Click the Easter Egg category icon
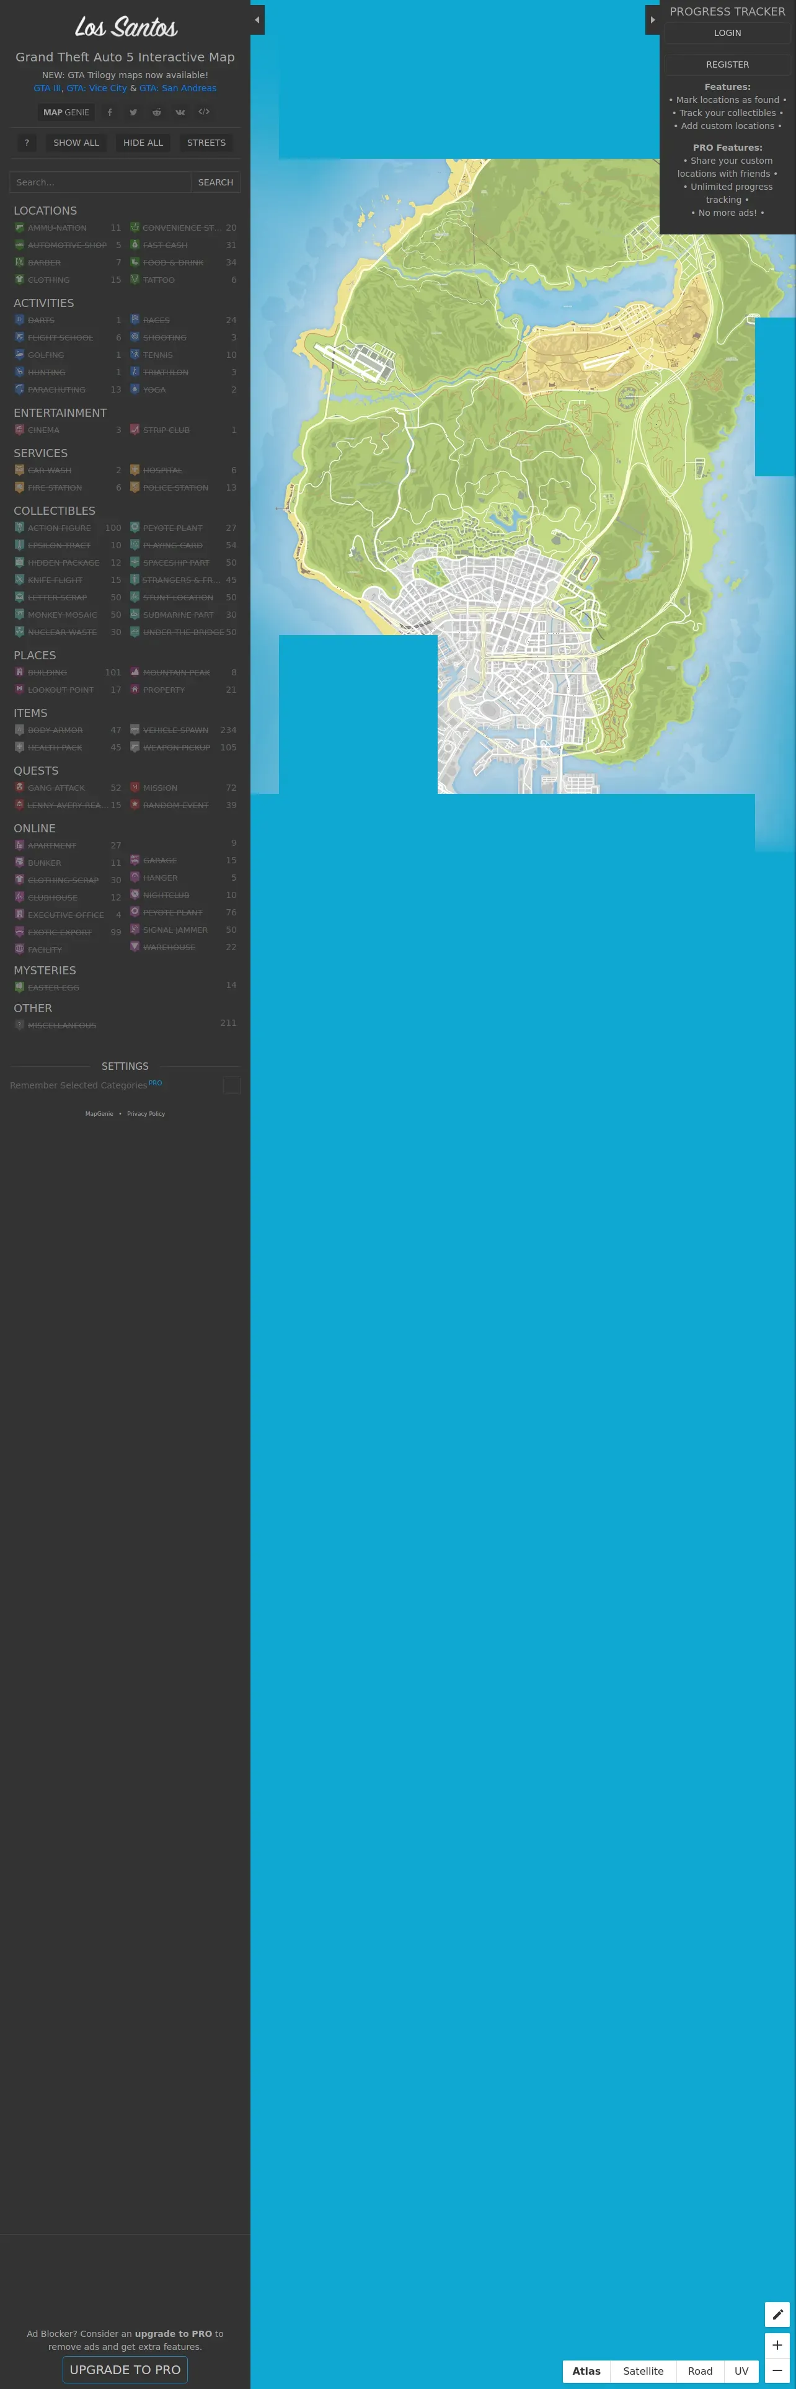 (19, 987)
